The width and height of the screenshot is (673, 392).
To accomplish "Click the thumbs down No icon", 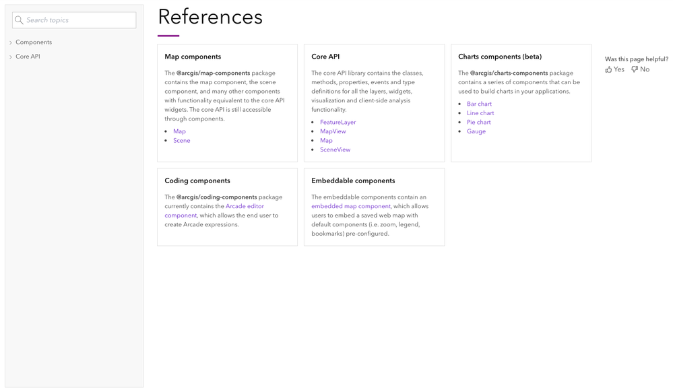I will (635, 69).
